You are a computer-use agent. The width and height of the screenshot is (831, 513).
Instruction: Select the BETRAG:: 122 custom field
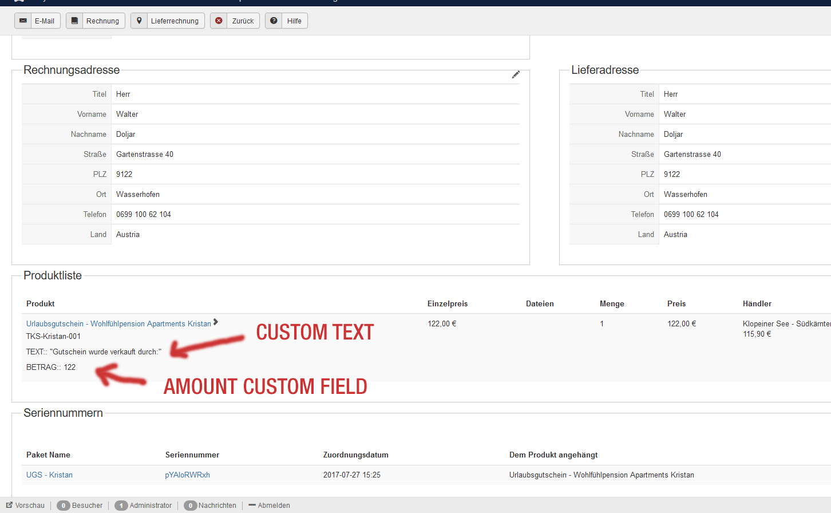tap(51, 368)
